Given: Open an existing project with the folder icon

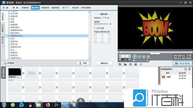Looking at the screenshot, I should coord(125,64).
